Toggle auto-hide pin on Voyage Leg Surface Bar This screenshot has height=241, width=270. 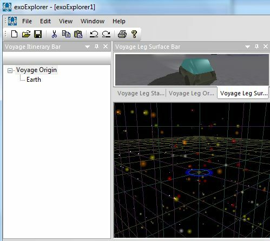(x=256, y=47)
